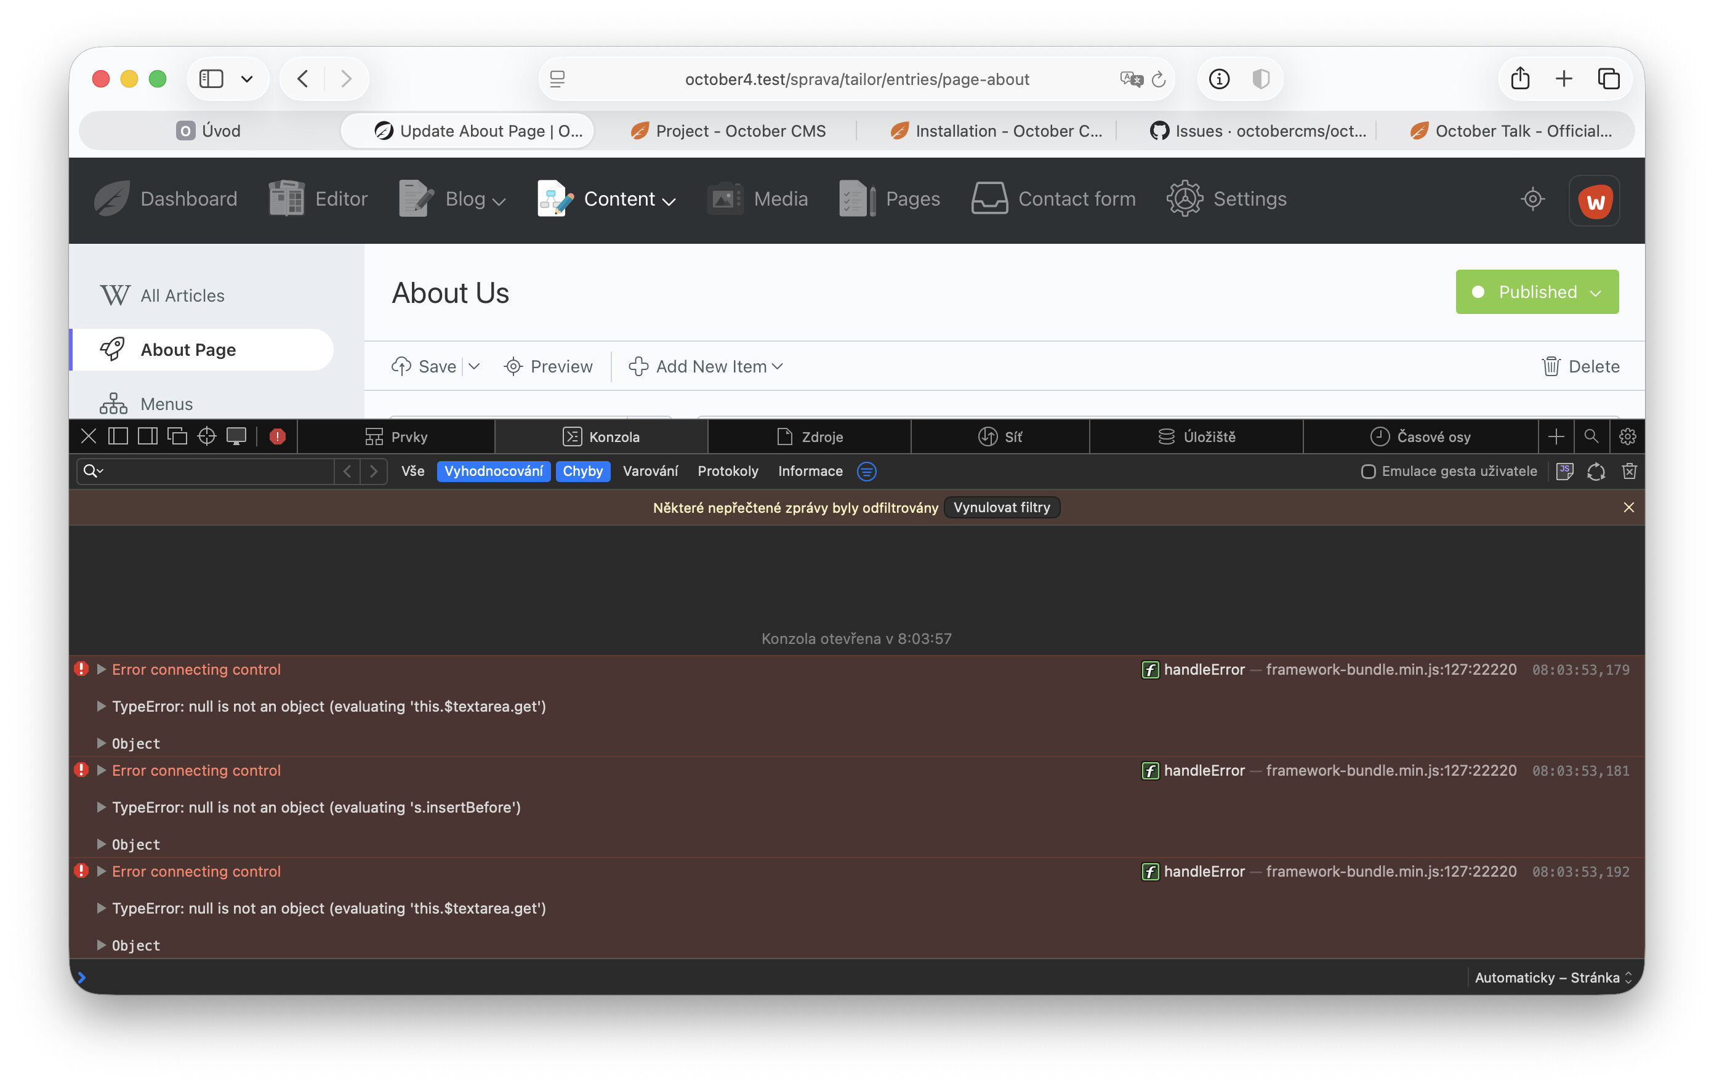This screenshot has height=1086, width=1714.
Task: Select the Issues octobercms browser tab
Action: coord(1258,131)
